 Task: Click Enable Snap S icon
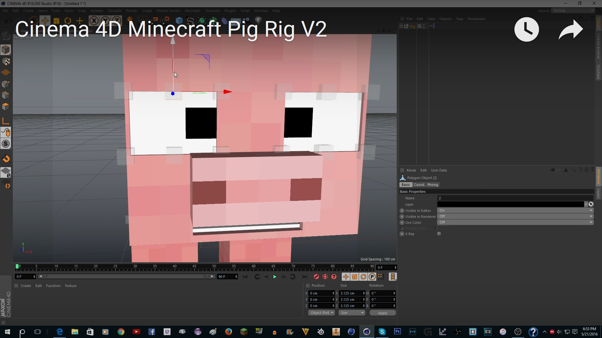point(6,144)
